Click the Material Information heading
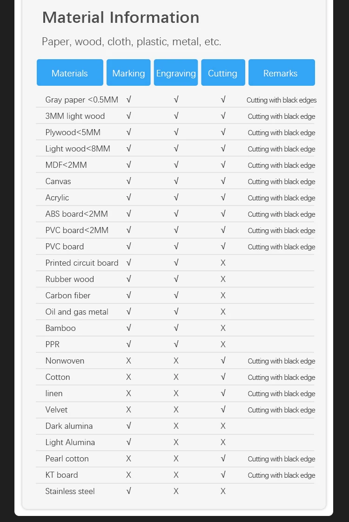This screenshot has width=349, height=522. coord(121,18)
